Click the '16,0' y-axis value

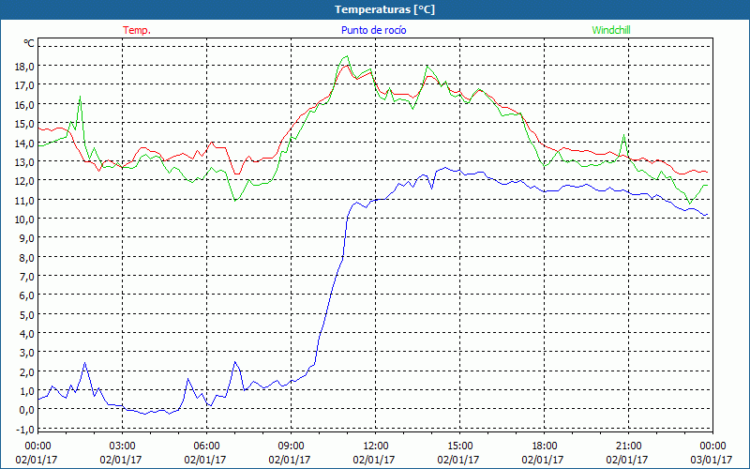click(x=25, y=104)
